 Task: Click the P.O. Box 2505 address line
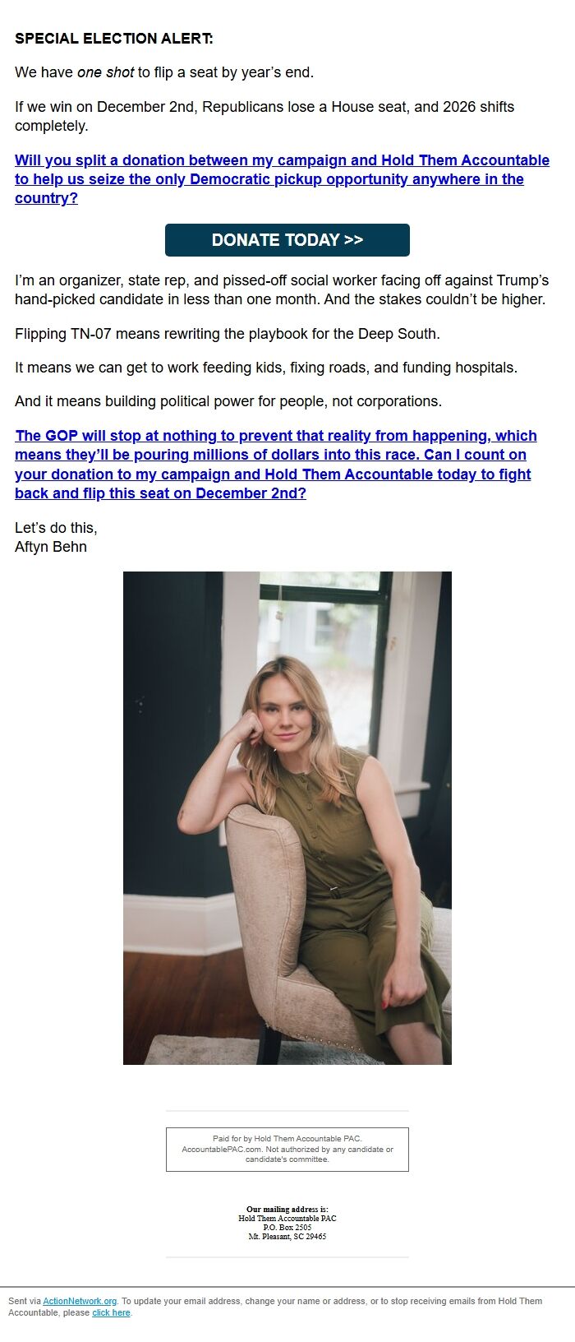[287, 1228]
